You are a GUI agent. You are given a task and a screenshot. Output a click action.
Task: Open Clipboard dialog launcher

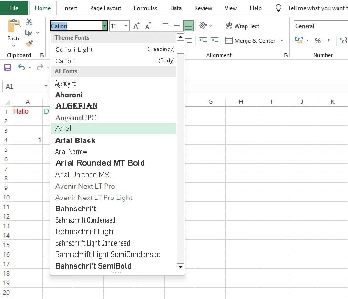pos(42,55)
